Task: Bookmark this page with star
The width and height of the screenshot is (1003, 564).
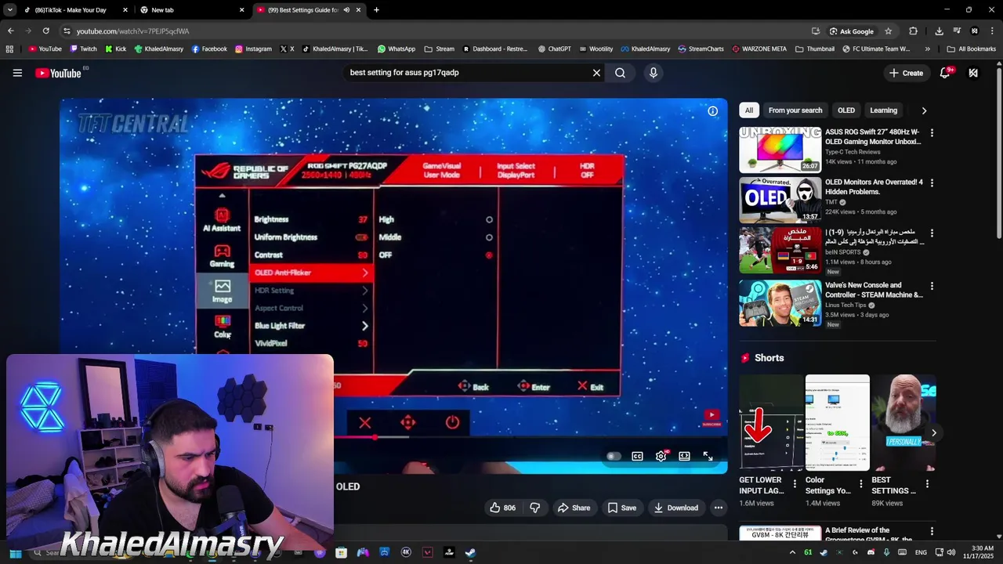Action: [x=888, y=31]
